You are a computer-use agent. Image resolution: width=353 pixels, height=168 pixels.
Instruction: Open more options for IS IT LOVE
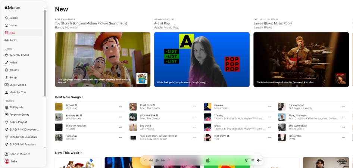[269, 137]
